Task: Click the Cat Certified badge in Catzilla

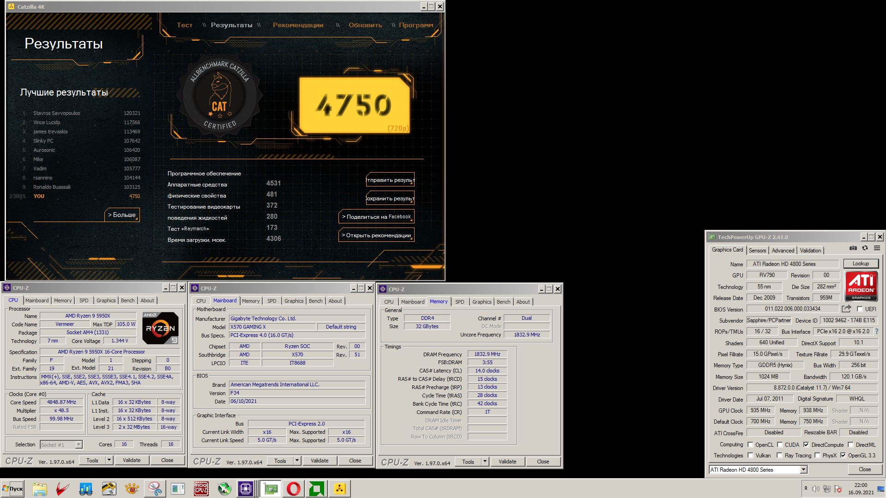Action: [220, 96]
